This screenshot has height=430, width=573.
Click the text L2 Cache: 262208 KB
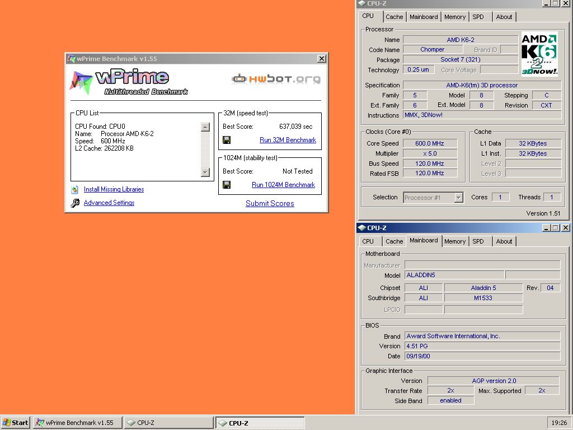pos(104,148)
